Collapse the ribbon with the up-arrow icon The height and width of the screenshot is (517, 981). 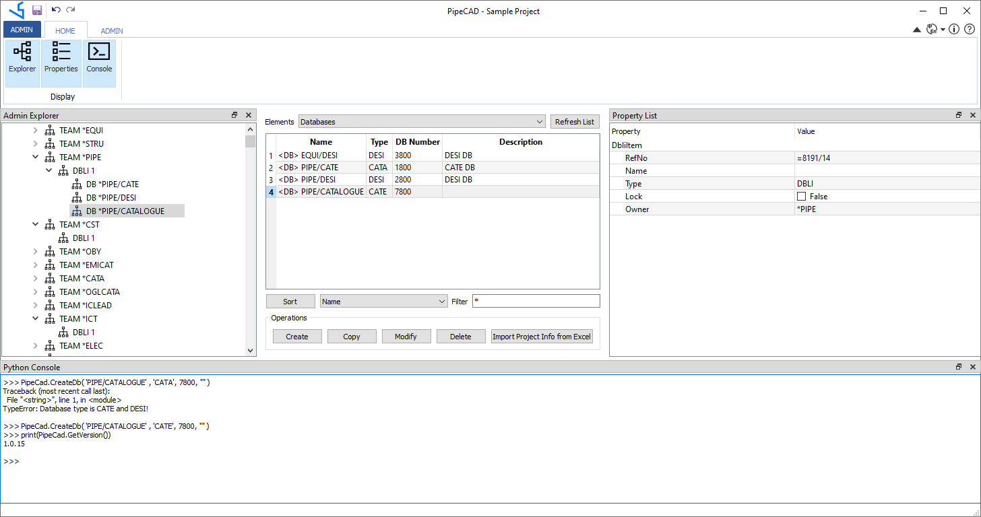tap(917, 29)
